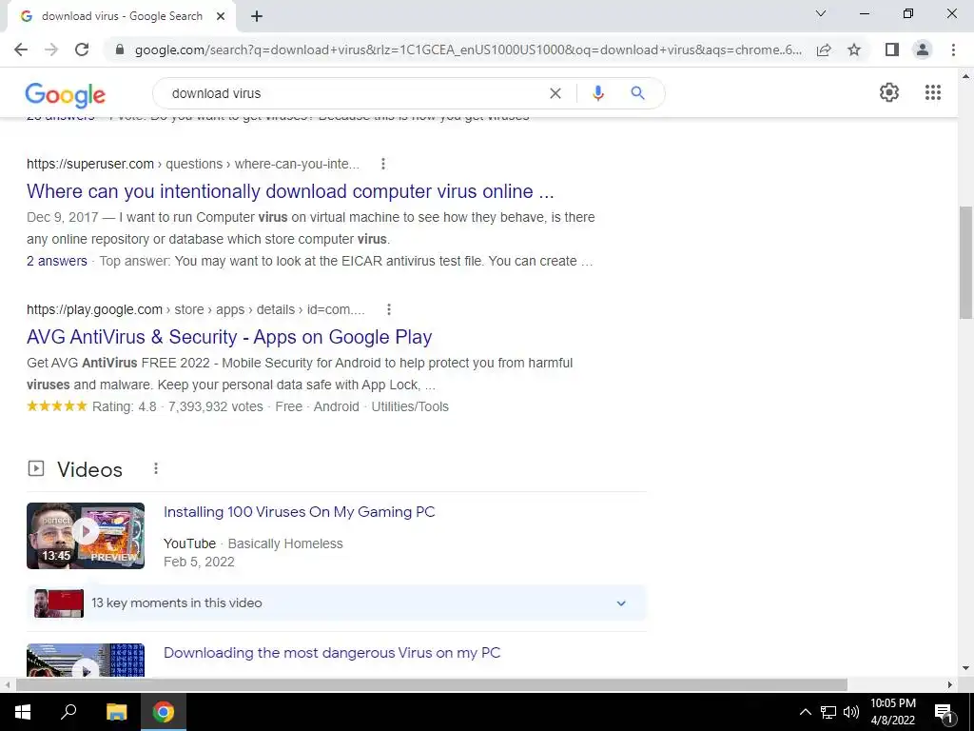Open the Chrome side panel
Viewport: 974px width, 731px height.
pos(892,49)
